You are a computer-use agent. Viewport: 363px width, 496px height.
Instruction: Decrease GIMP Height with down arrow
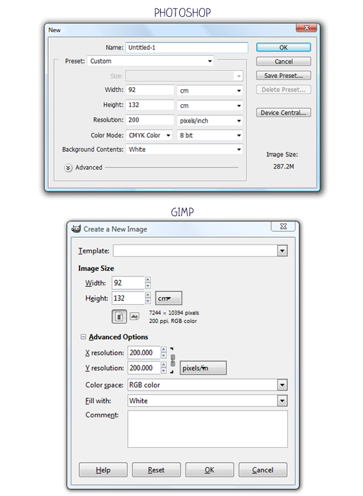(x=148, y=301)
